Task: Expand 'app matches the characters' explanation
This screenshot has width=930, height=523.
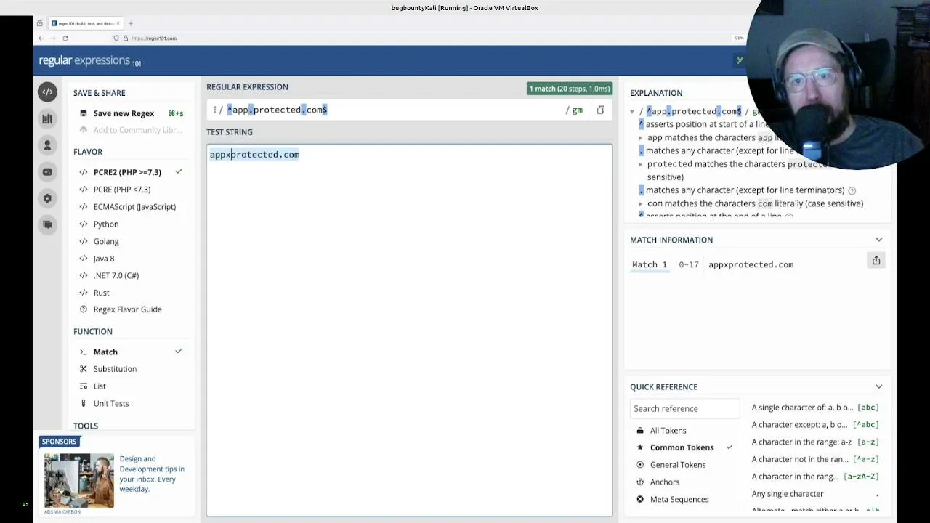Action: click(641, 138)
